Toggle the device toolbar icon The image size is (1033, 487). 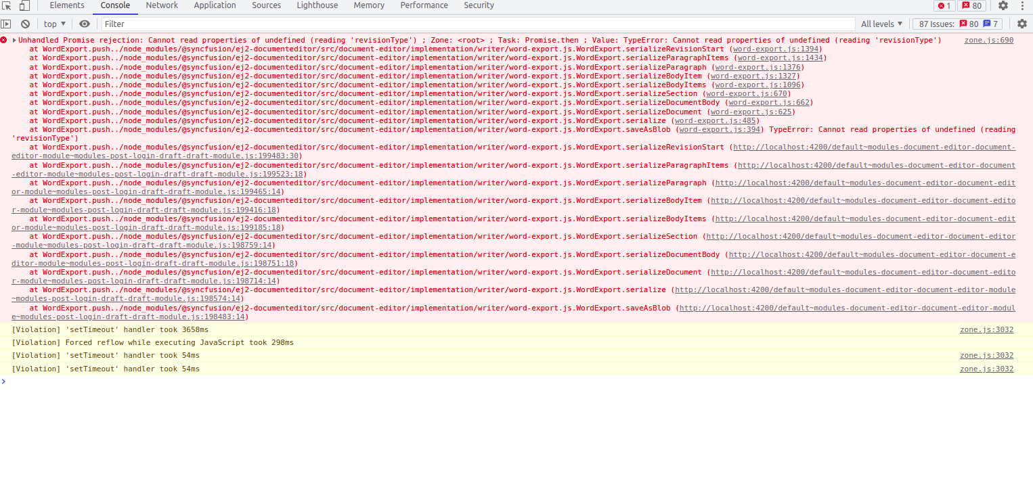click(x=24, y=5)
